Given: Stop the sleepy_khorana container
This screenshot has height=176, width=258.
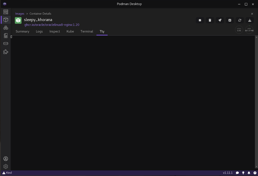Looking at the screenshot, I should 200,20.
